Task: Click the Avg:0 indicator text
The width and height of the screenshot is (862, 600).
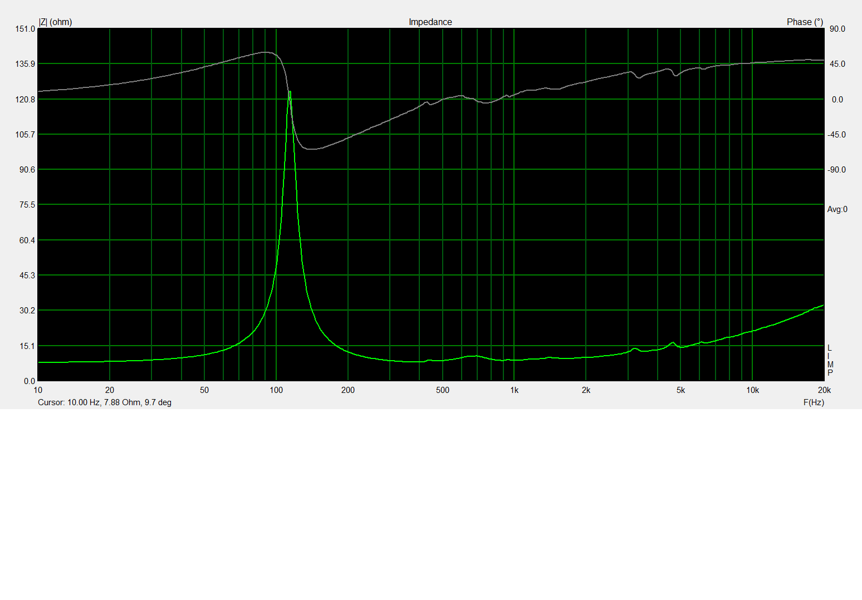Action: (x=837, y=209)
